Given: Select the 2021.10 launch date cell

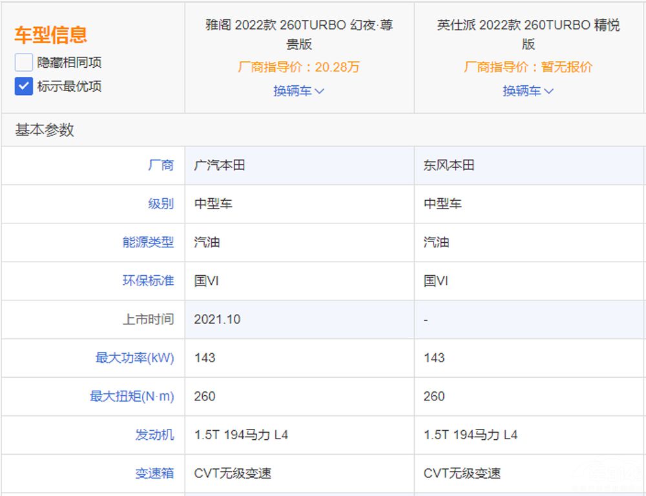Looking at the screenshot, I should click(217, 320).
